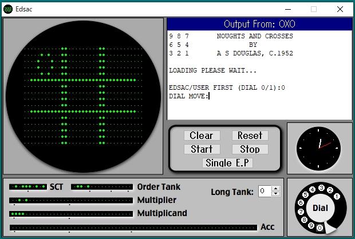Viewport: 355px width, 239px height.
Task: Dial digit 5 on rotary dial
Action: point(305,194)
